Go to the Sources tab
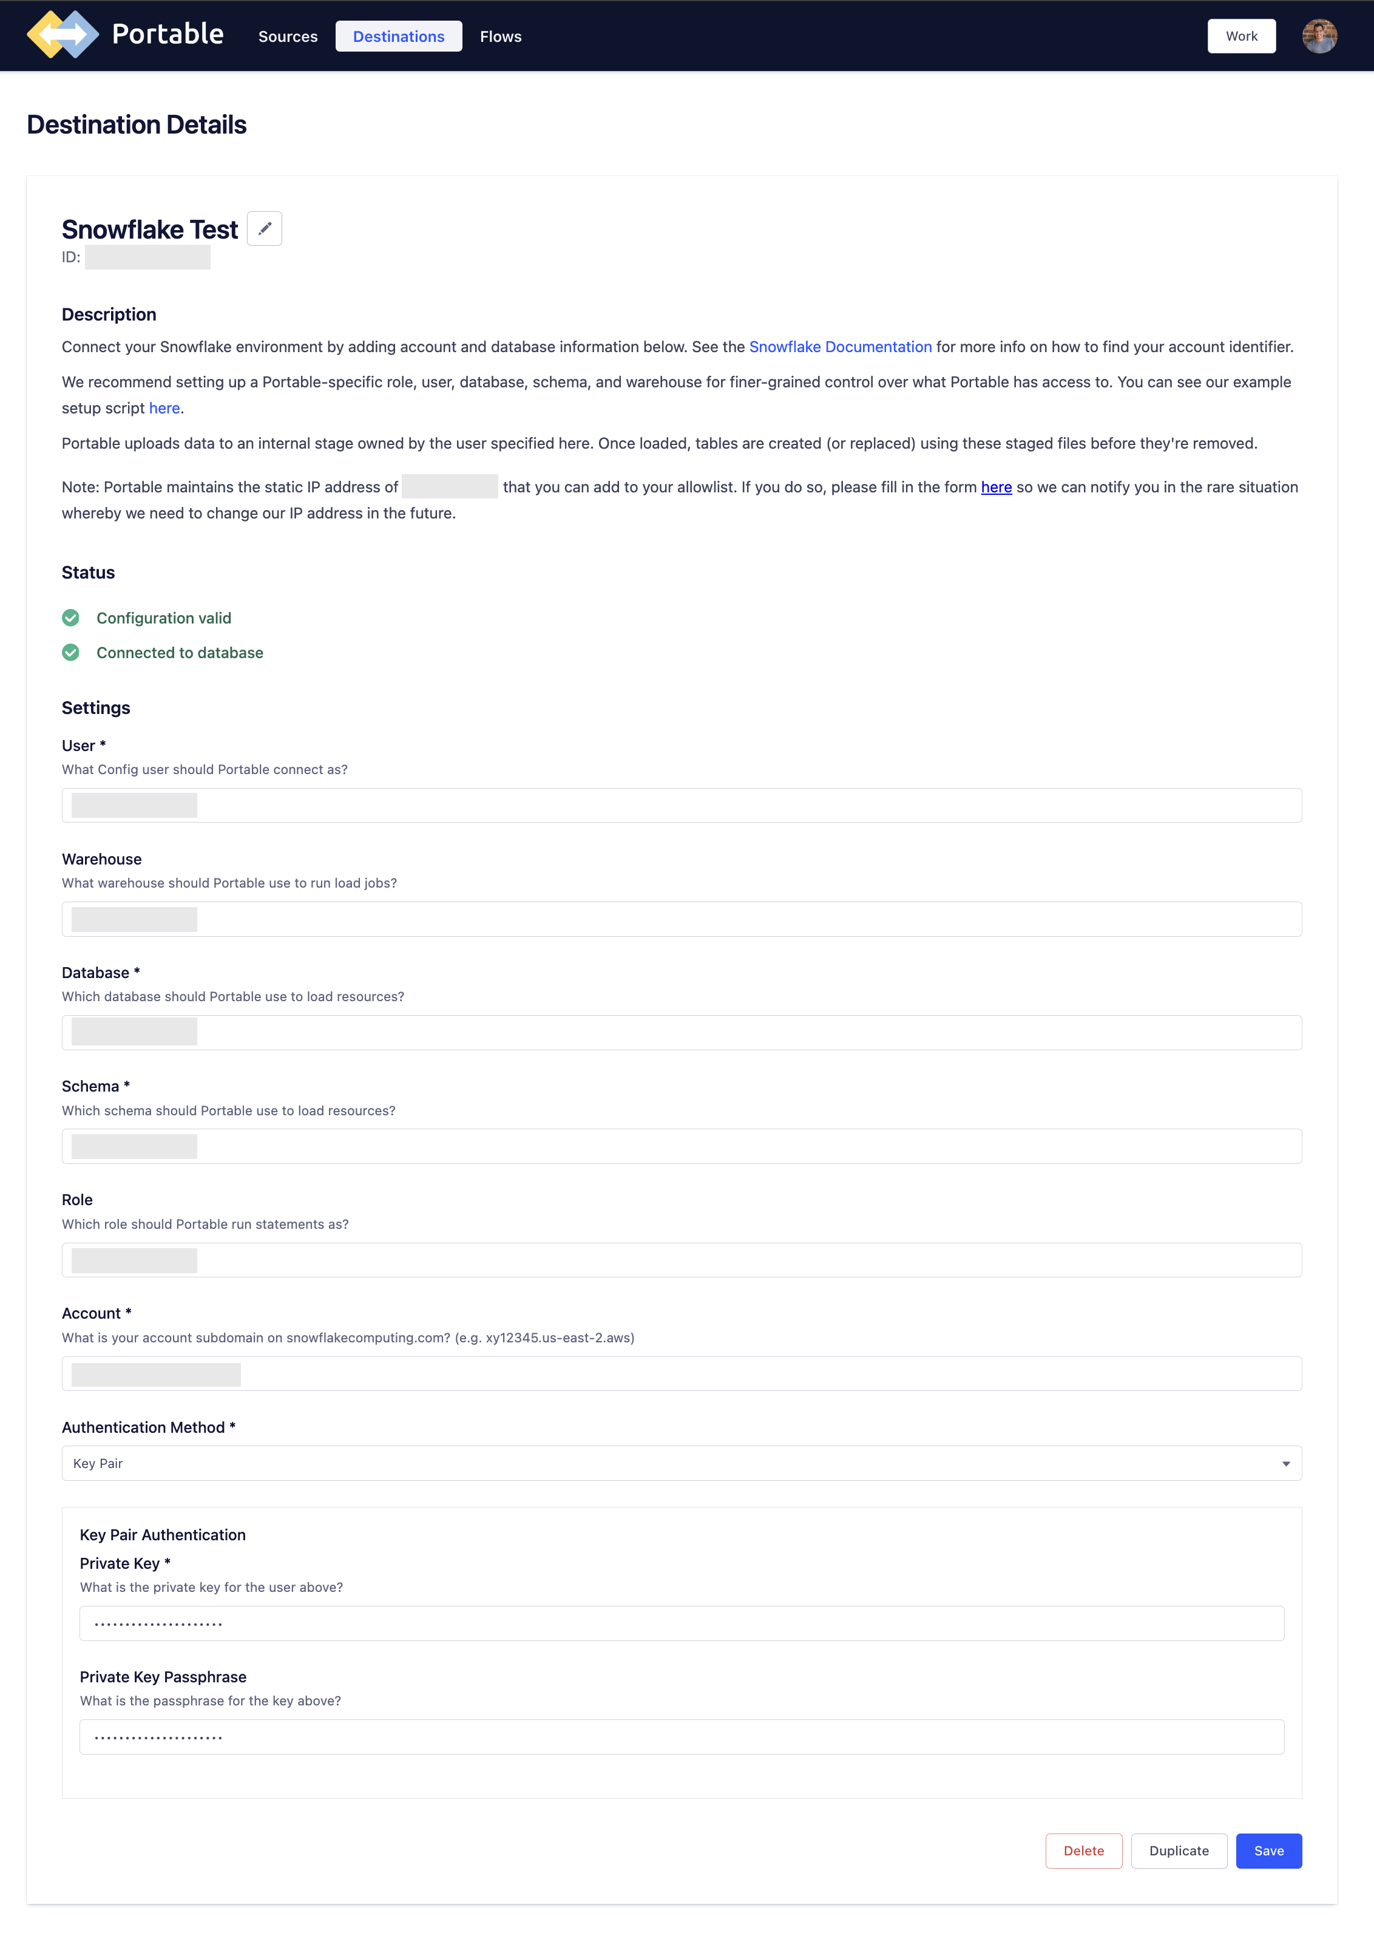Screen dimensions: 1374x1944 tap(288, 36)
